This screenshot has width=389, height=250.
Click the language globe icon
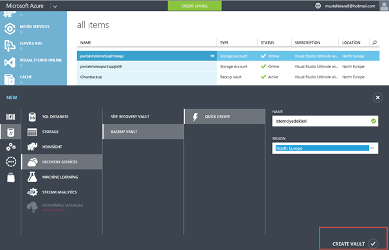318,6
